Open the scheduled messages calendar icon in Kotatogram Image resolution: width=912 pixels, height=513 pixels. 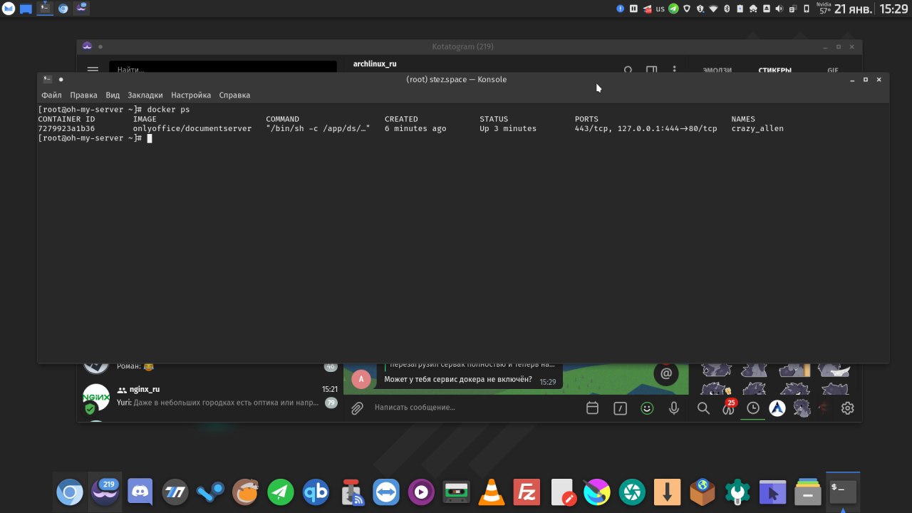592,408
